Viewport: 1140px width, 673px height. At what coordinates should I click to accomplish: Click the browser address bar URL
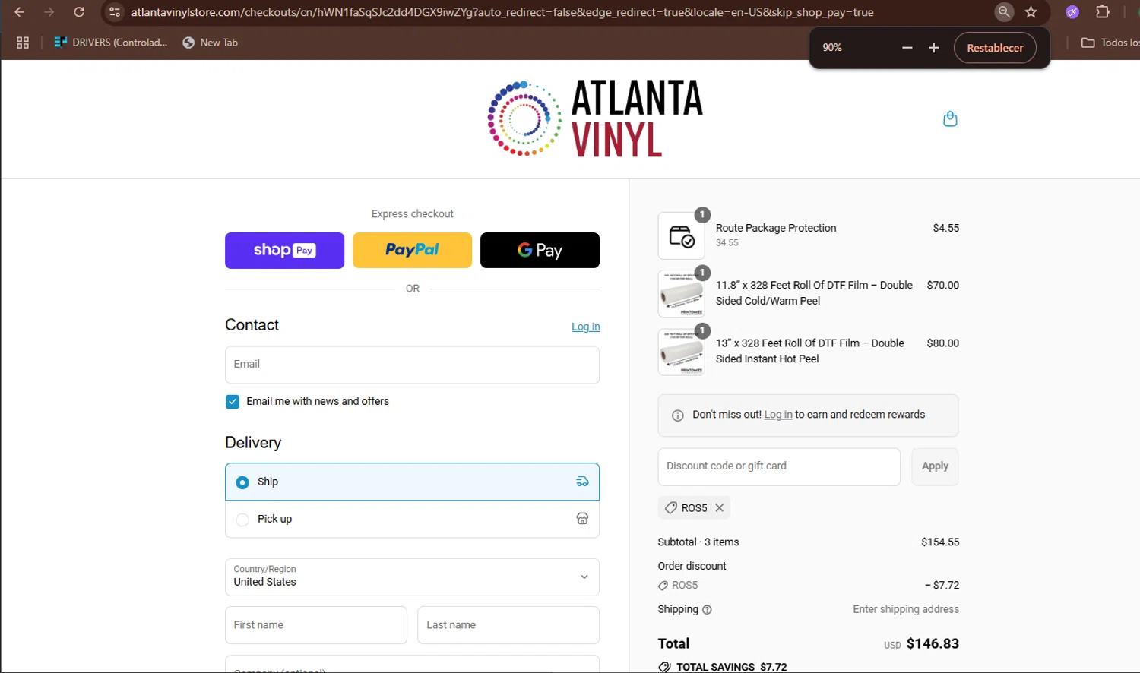pos(502,12)
